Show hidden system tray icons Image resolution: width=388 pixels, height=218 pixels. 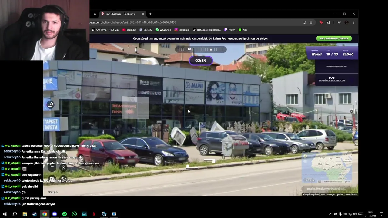[x=331, y=214]
